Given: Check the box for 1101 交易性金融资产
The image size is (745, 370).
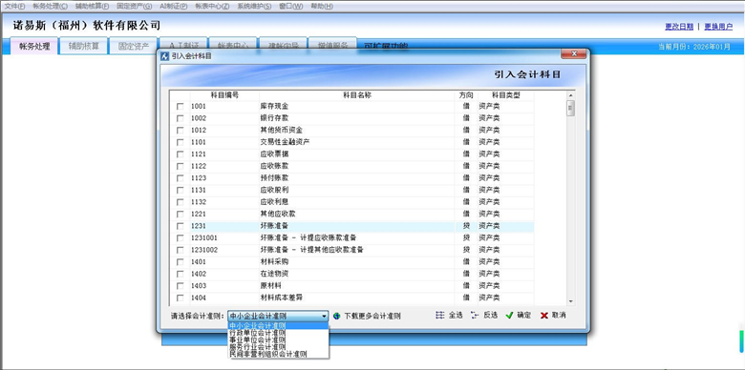Looking at the screenshot, I should coord(181,142).
